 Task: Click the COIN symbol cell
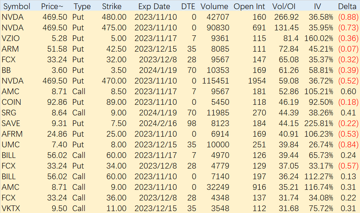(11, 102)
